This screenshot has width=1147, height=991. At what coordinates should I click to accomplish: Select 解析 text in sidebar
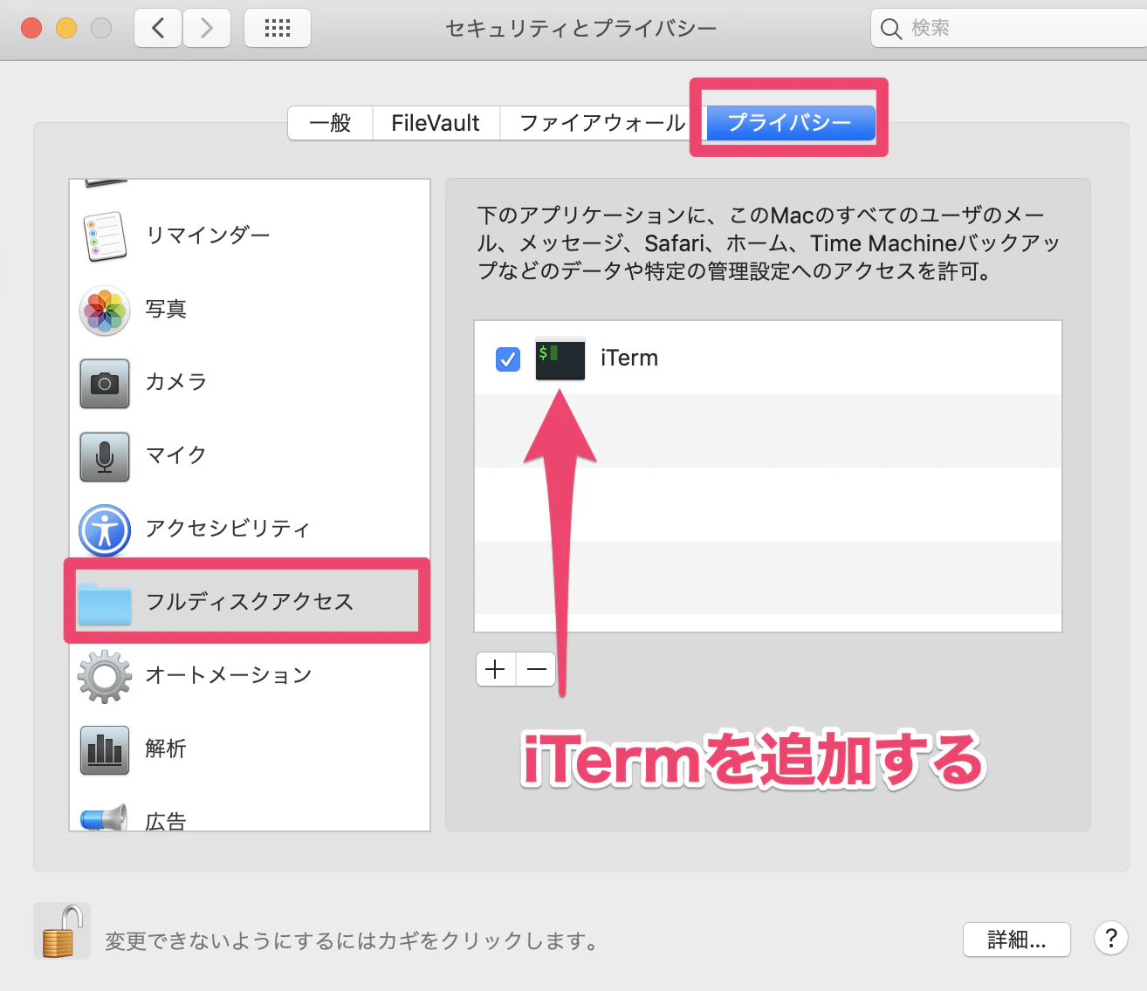[166, 748]
